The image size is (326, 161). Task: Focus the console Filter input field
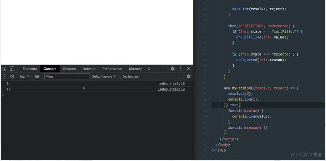pos(67,77)
